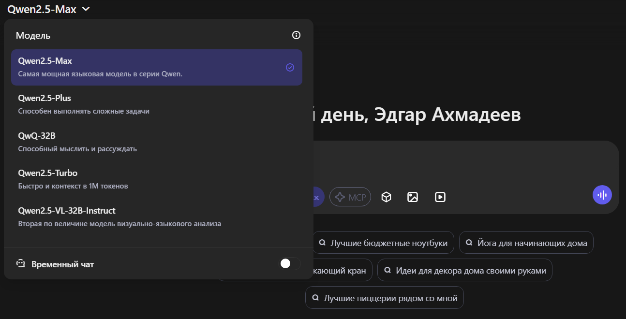The image size is (626, 319).
Task: Click search icon in Лучшие бюджетные ноутбуки chip
Action: [322, 243]
